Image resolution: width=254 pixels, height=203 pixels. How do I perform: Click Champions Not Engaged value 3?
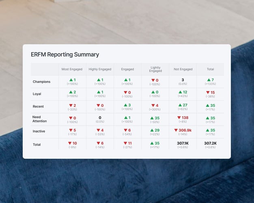point(183,80)
